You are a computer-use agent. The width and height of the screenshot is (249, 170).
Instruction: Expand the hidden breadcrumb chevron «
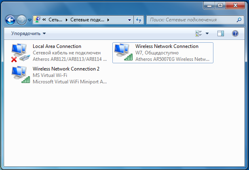(x=44, y=19)
